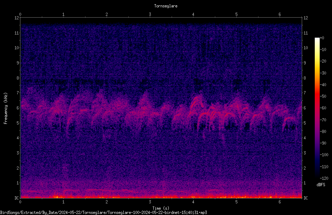The width and height of the screenshot is (332, 215).
Task: Click the dBFS label under the color scale
Action: tap(321, 185)
